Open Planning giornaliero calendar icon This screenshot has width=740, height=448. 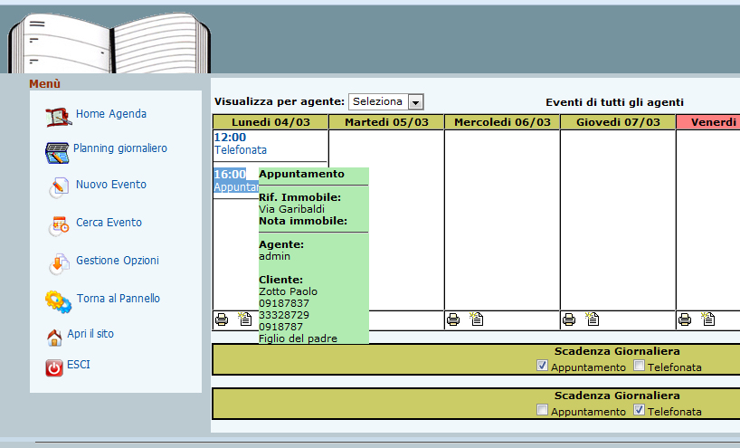(57, 152)
